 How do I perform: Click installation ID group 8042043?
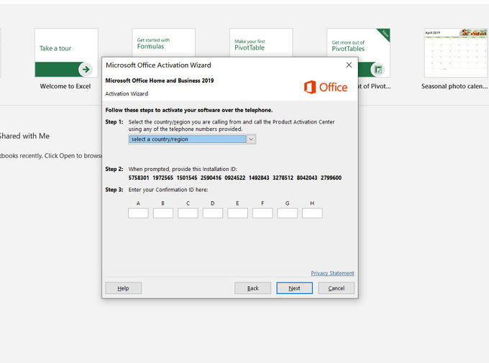click(307, 178)
